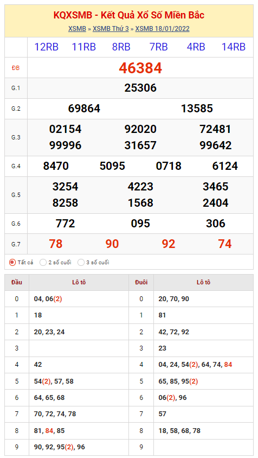Select the '3 số cuối' radio option
This screenshot has height=458, width=258.
(x=81, y=262)
